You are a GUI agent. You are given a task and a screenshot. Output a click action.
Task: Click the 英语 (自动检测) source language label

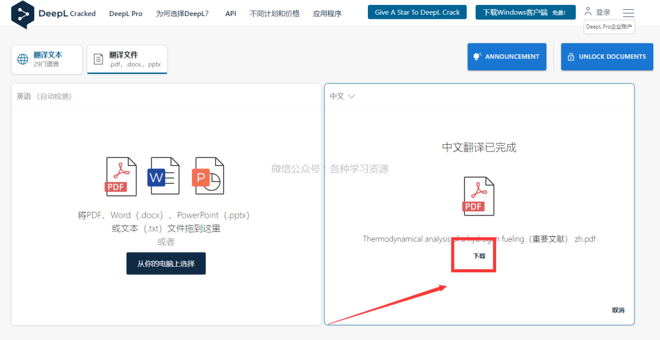click(x=45, y=96)
